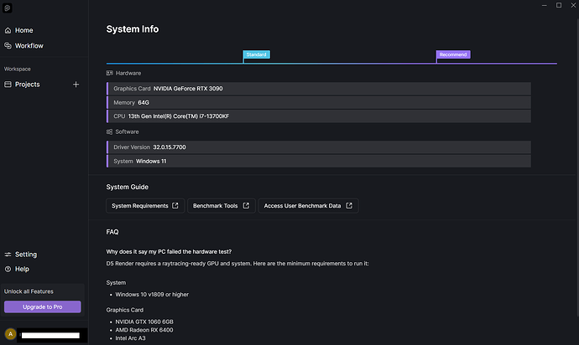The height and width of the screenshot is (345, 579).
Task: Click the 'Unlock all Features' text
Action: point(29,291)
